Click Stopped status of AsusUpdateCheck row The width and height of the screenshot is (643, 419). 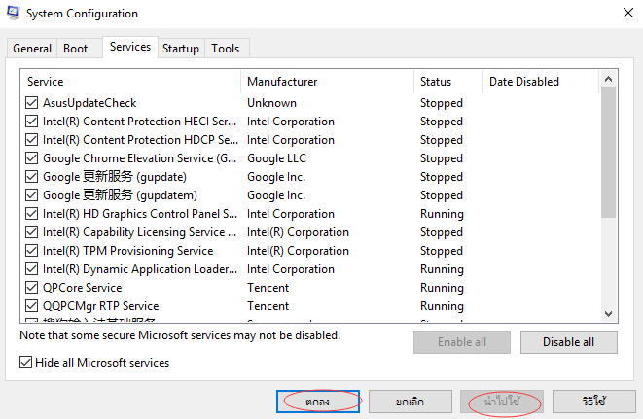coord(442,103)
